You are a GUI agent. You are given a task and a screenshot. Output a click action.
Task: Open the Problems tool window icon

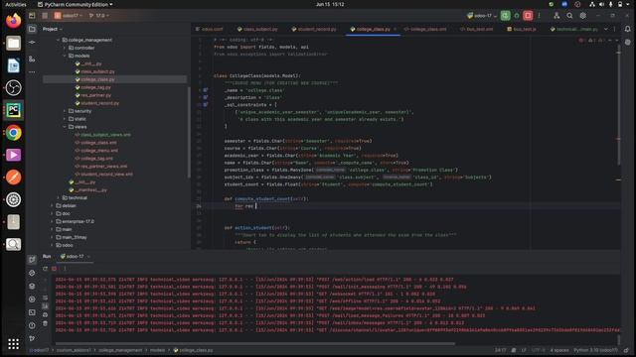coord(32,325)
